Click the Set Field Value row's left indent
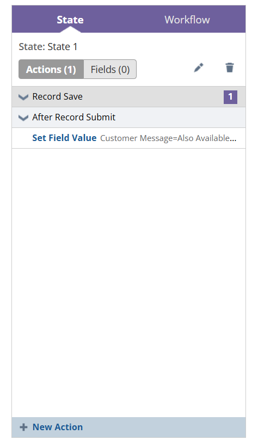Image resolution: width=258 pixels, height=446 pixels. (22, 138)
